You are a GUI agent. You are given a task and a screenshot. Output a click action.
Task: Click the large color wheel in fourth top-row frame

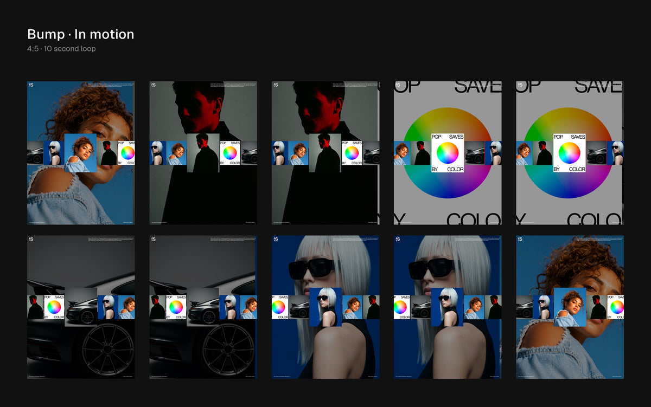(448, 153)
